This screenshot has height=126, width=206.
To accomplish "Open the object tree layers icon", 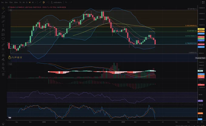I will [x=3, y=124].
